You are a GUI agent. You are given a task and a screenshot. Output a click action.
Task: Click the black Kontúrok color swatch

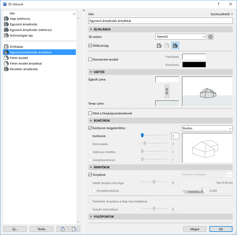point(194,65)
